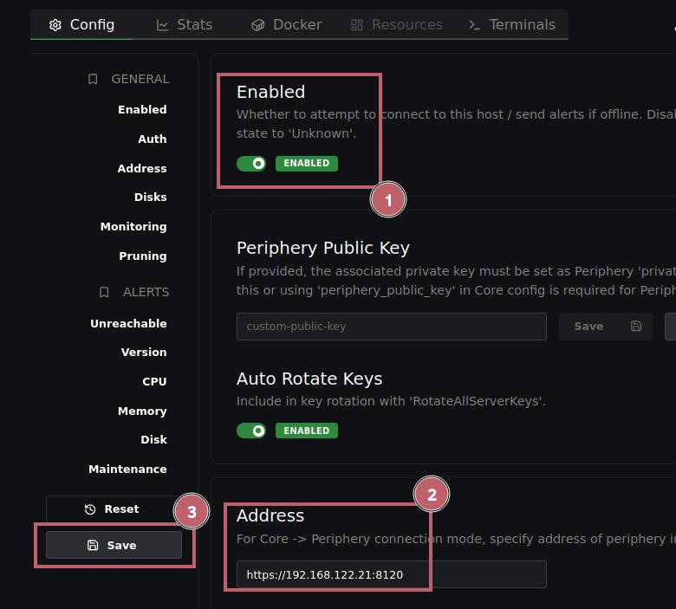Viewport: 676px width, 609px height.
Task: Toggle the Auto Rotate Keys switch
Action: point(251,431)
